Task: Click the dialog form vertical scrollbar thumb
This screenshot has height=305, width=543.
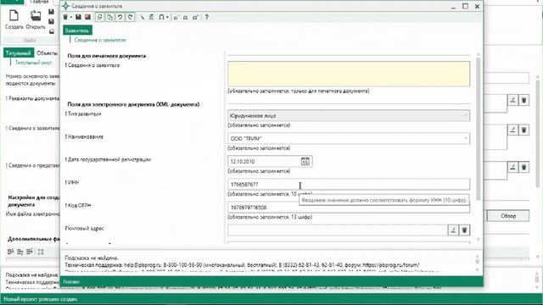Action: 479,129
